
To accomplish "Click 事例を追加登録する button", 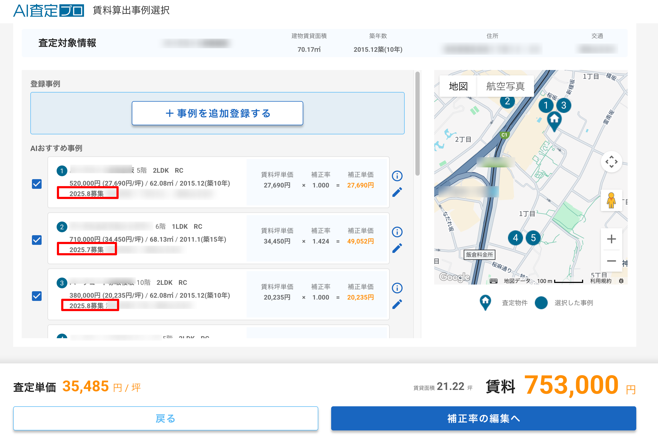I will (217, 113).
